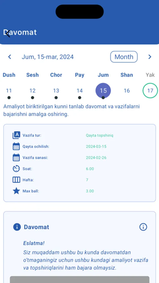The height and width of the screenshot is (283, 159).
Task: Click the calendar icon beside Vazifa sanasi
Action: [16, 158]
